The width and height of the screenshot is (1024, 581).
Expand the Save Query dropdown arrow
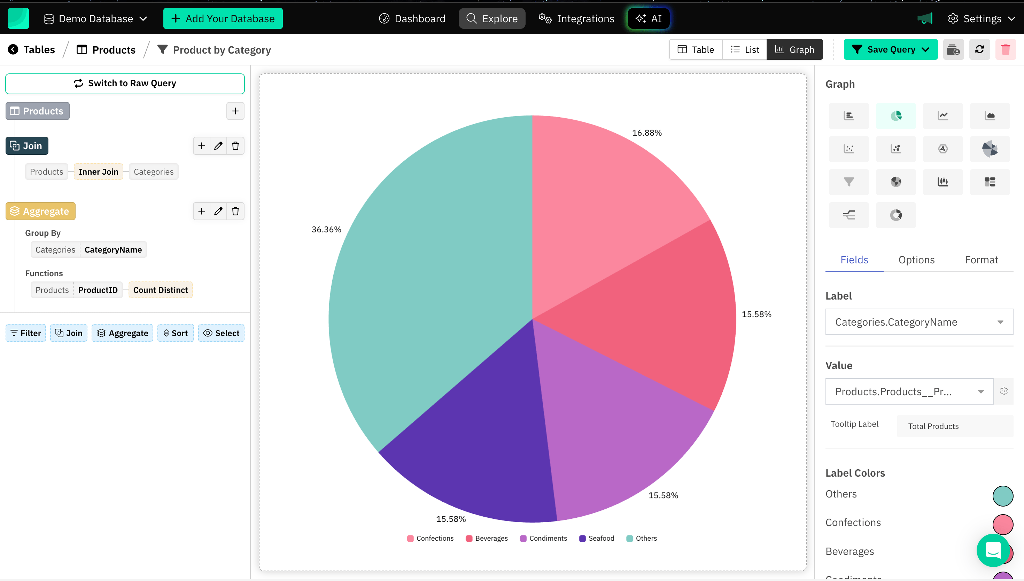[926, 49]
